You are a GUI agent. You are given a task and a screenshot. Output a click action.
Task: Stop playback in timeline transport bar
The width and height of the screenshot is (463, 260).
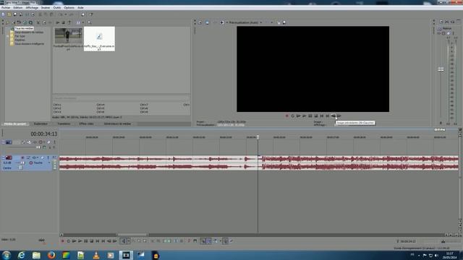92,241
